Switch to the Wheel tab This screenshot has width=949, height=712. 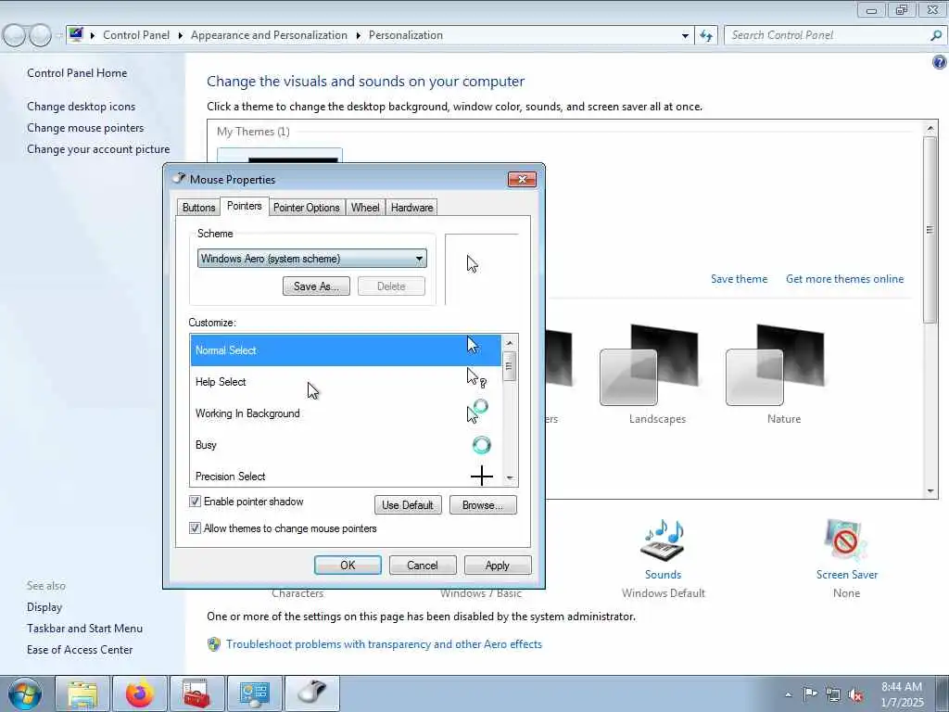(x=365, y=208)
